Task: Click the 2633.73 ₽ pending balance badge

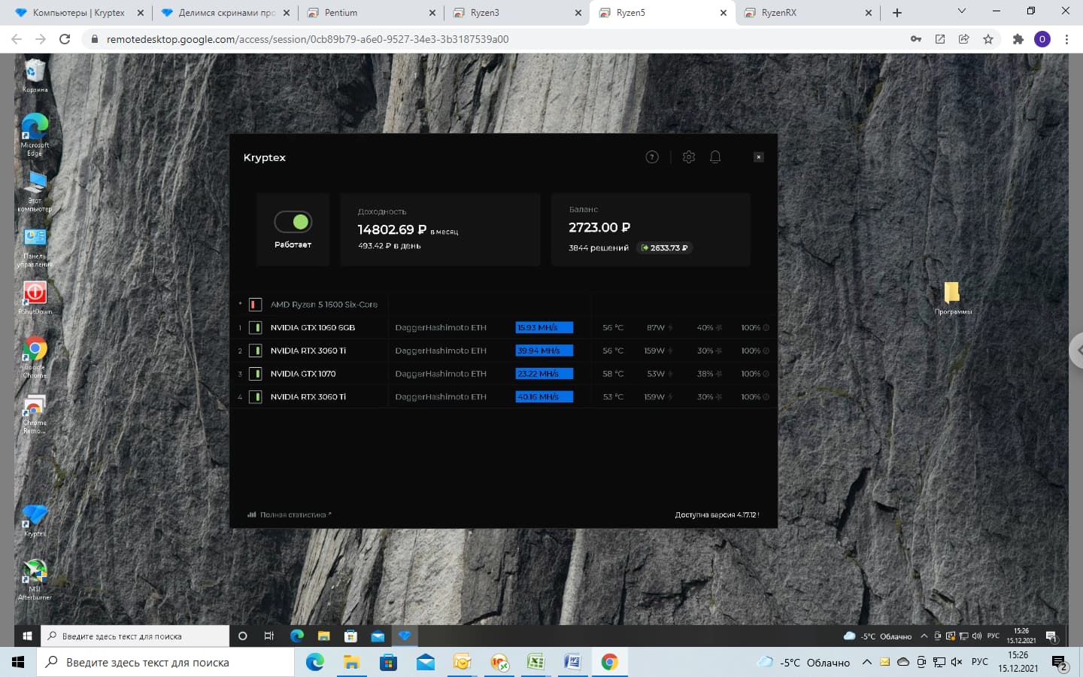Action: [x=665, y=247]
